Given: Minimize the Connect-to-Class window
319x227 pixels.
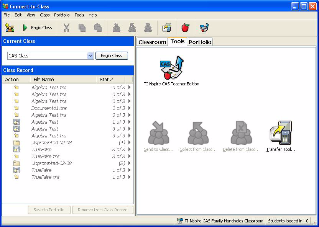Looking at the screenshot, I should point(295,6).
